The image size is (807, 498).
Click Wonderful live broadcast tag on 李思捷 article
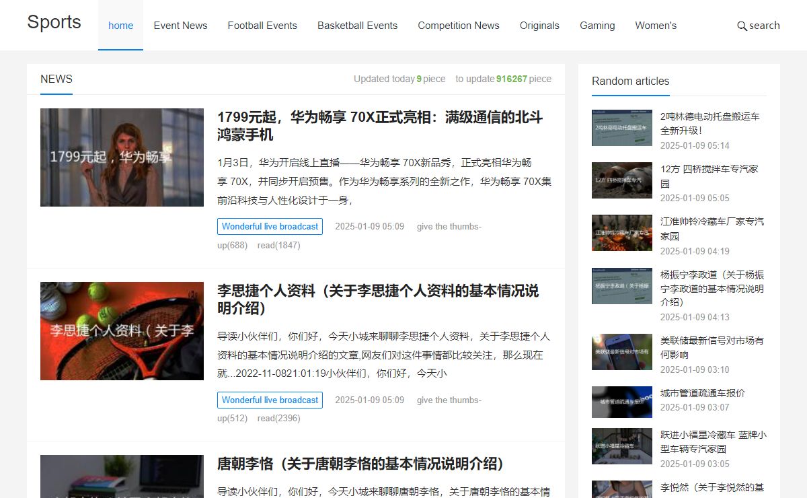270,400
